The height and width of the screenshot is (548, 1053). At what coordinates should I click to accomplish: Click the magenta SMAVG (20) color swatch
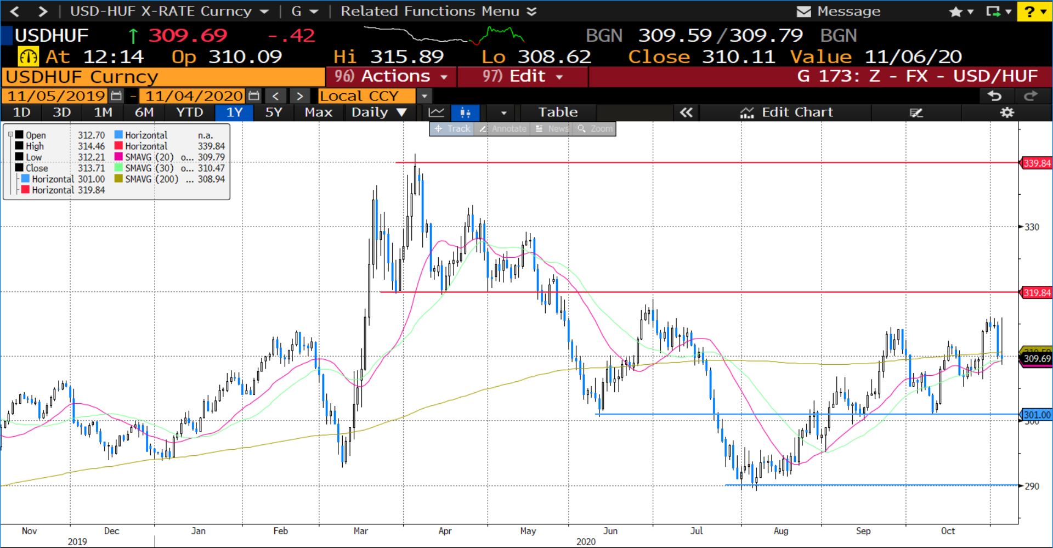(118, 157)
